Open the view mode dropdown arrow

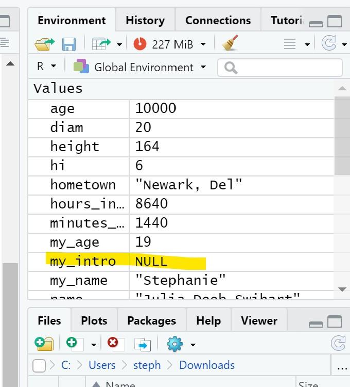(x=307, y=45)
